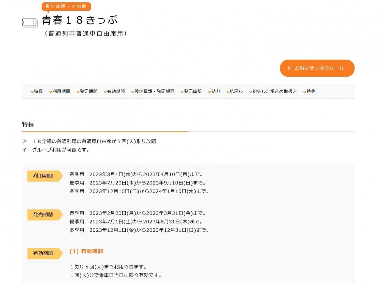Select the 有効期間 anchor link

(x=114, y=91)
